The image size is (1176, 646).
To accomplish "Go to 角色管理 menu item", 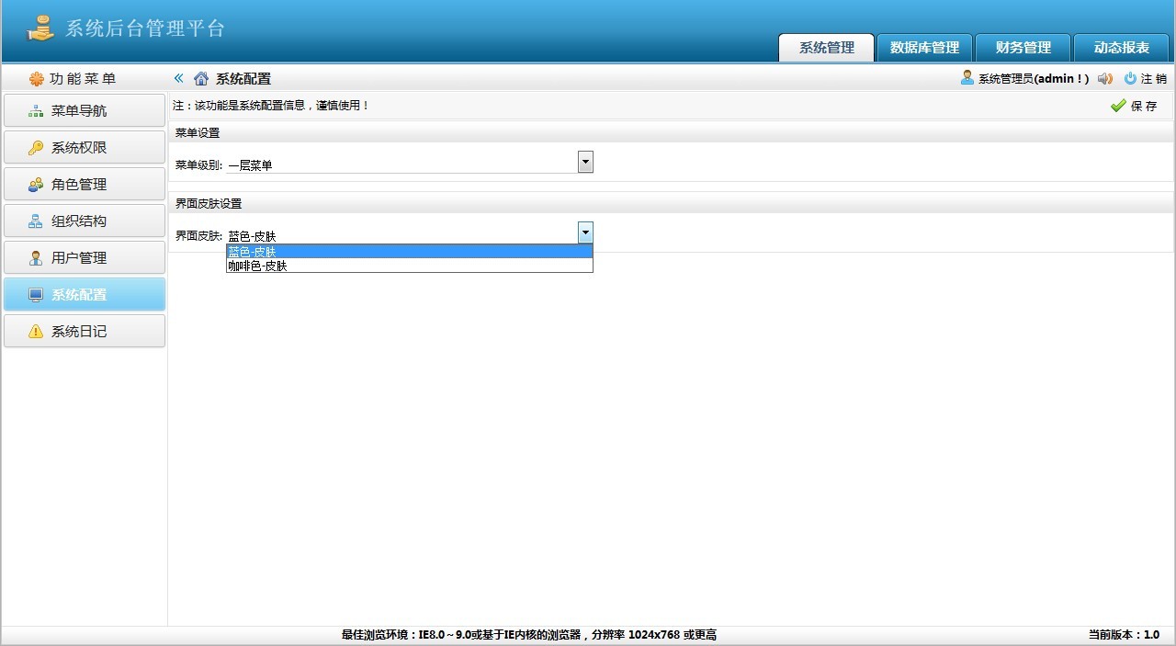I will pos(85,184).
